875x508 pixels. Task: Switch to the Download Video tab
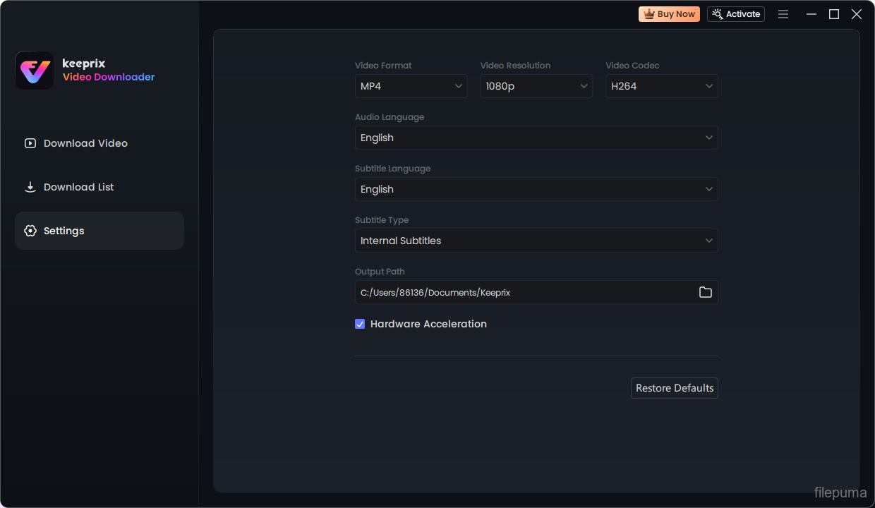pyautogui.click(x=85, y=143)
